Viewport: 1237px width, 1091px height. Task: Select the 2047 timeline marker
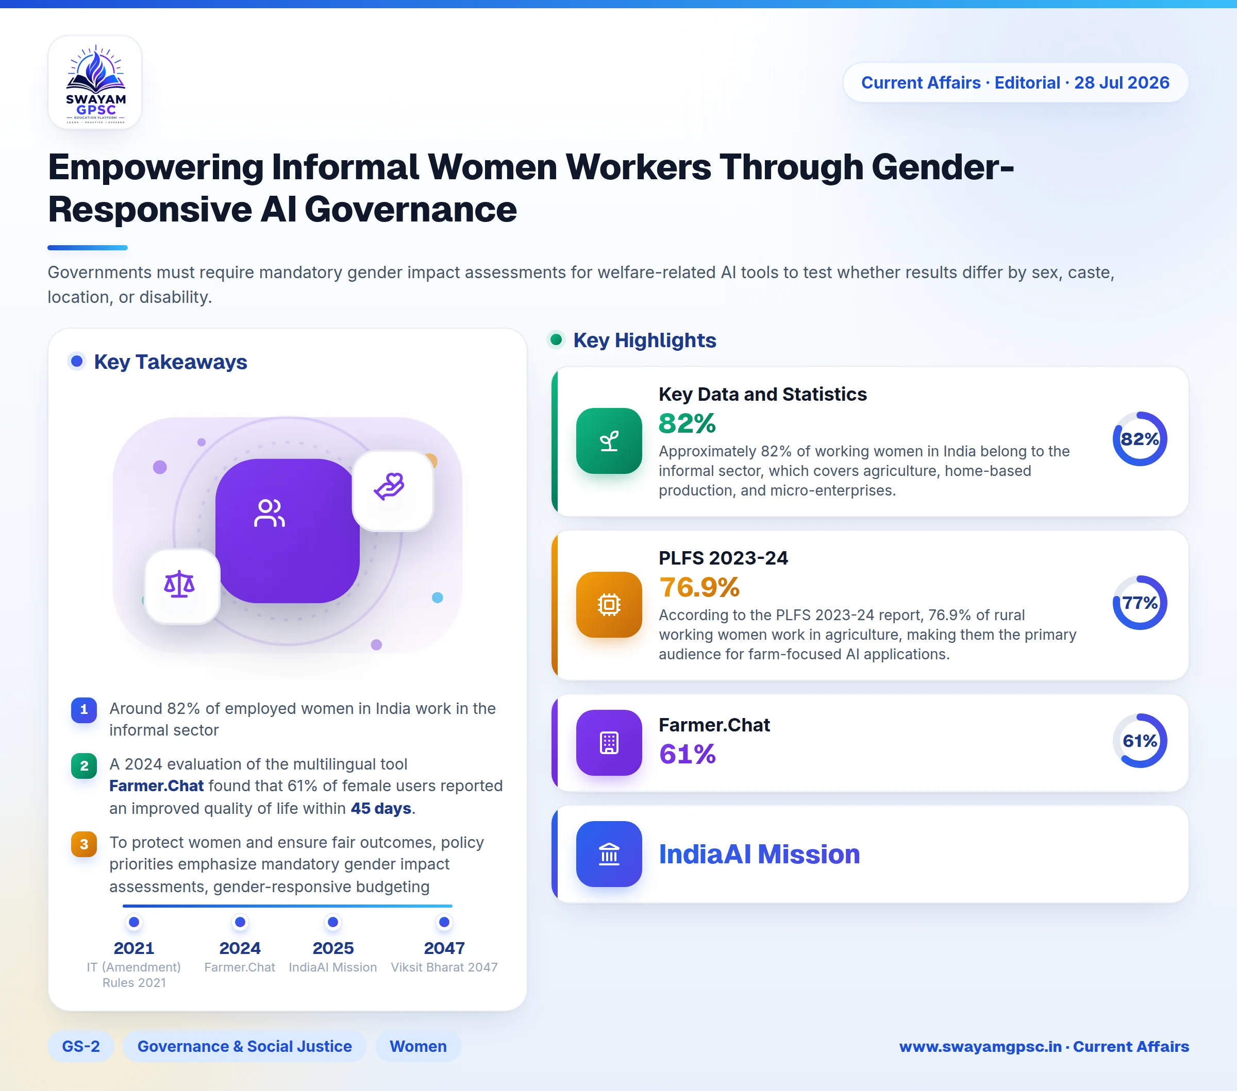pos(444,922)
